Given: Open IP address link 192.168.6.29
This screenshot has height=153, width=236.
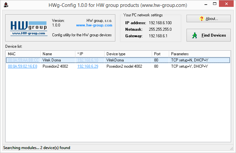Looking at the screenshot, I should point(88,66).
